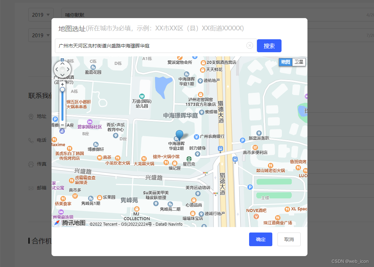Click the 大龙燚火锅 restaurant icon
This screenshot has height=267, width=374.
tap(144, 159)
